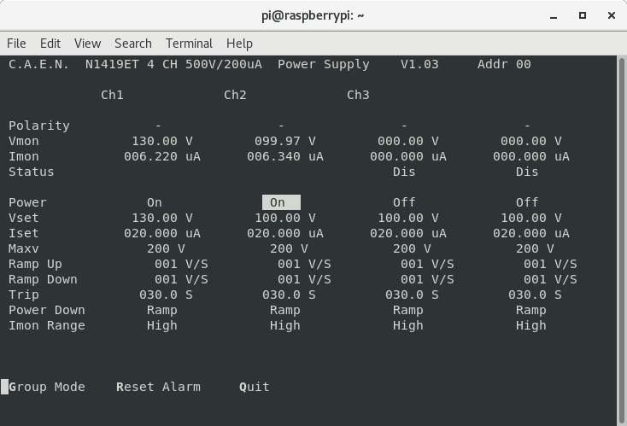Select the Ch3 Maxv 200 V field
627x426 pixels.
[412, 248]
